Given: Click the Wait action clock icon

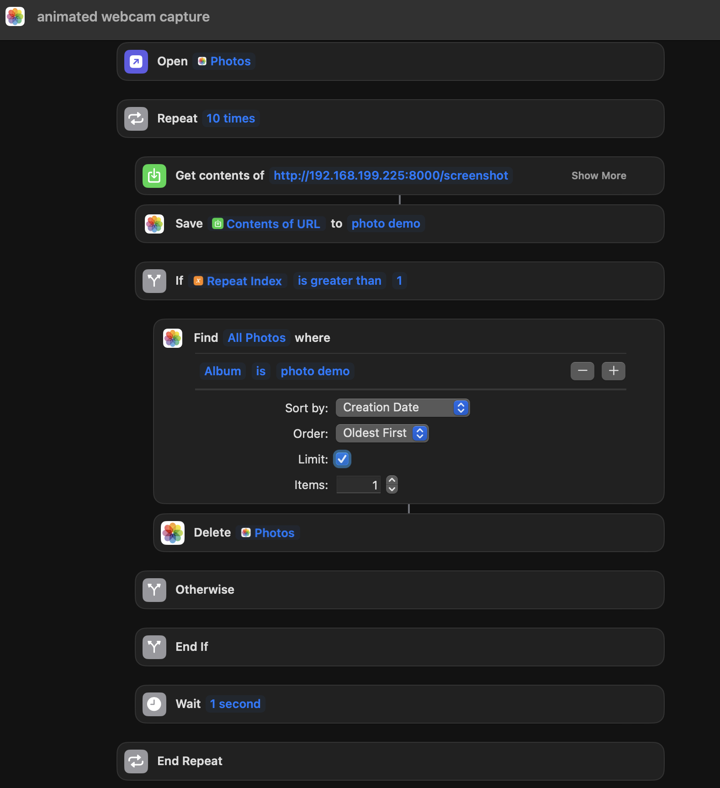Looking at the screenshot, I should [154, 704].
